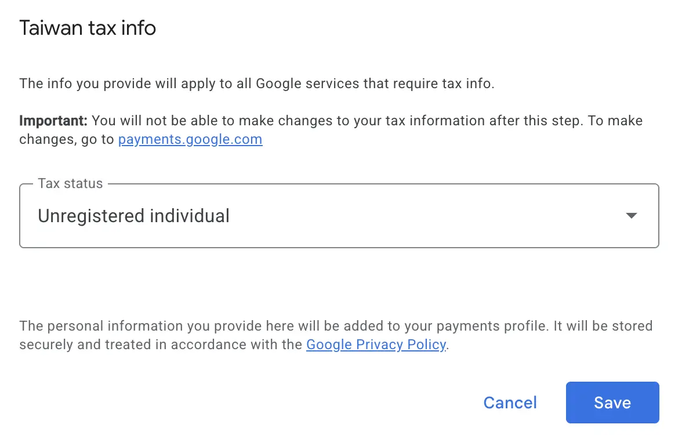The image size is (682, 435).
Task: Click the payments profile privacy paragraph
Action: 336,335
